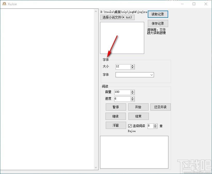Viewport: 212px width, 174px height.
Task: Click the bottom log text box
Action: [134, 152]
